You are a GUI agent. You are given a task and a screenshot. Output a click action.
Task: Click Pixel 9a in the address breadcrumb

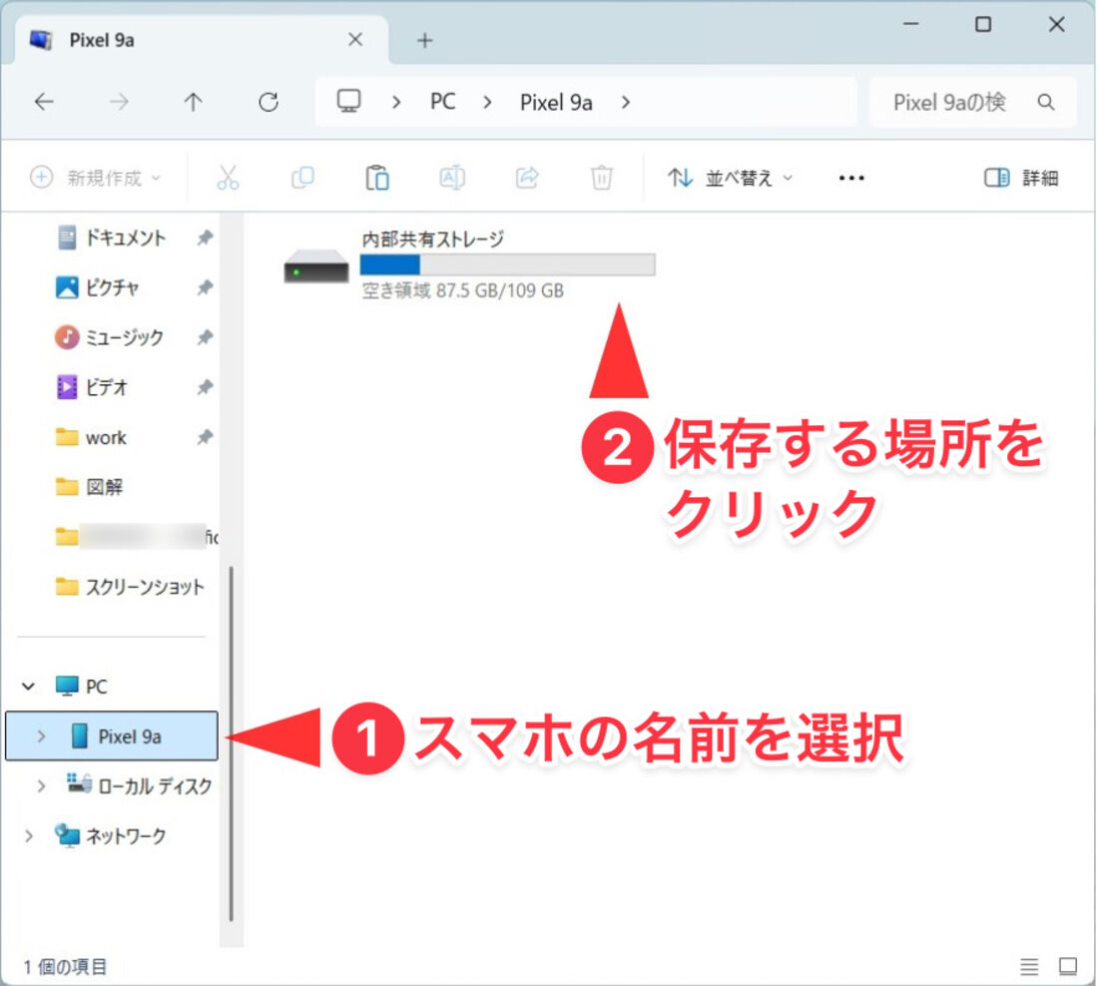pyautogui.click(x=556, y=102)
